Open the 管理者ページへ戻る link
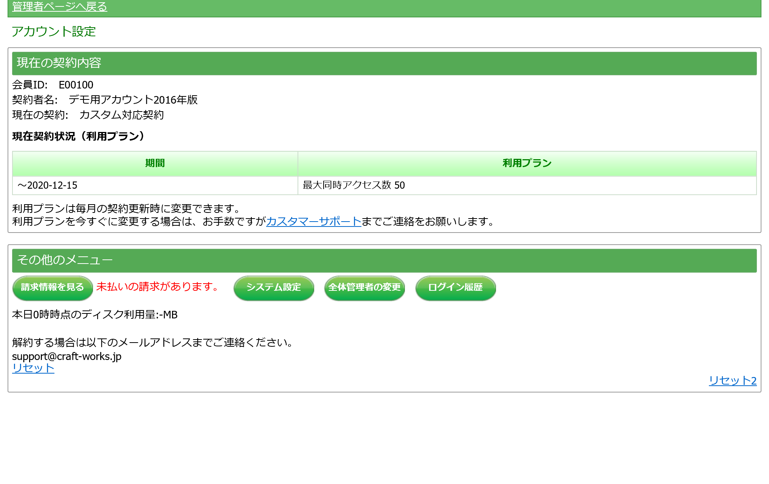Screen dimensions: 769x484 point(59,7)
